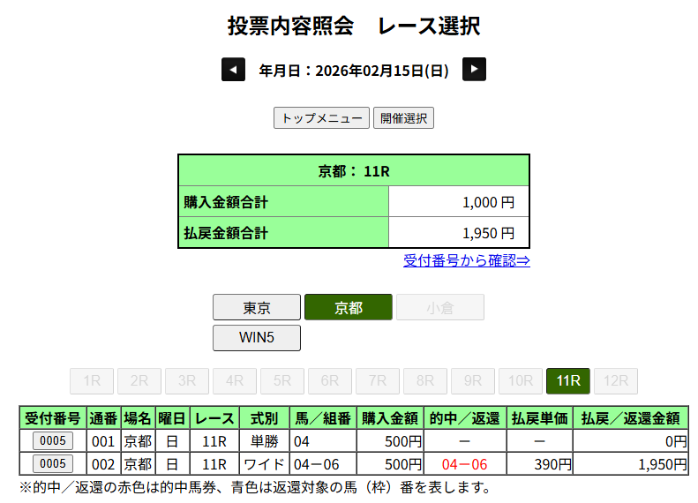Open receipt 0005 for 単勝 bet row
Screen dimensions: 698x503
(x=53, y=441)
